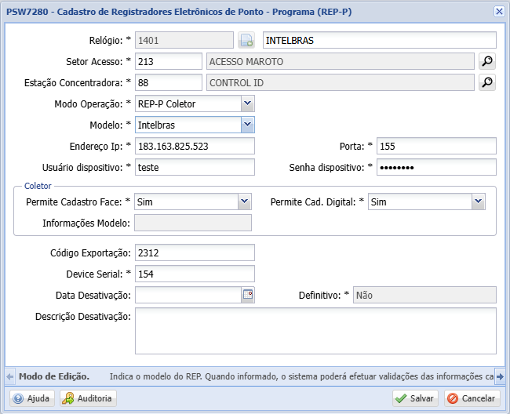Click the Definitivo field showing Não
Image resolution: width=510 pixels, height=414 pixels.
[424, 295]
